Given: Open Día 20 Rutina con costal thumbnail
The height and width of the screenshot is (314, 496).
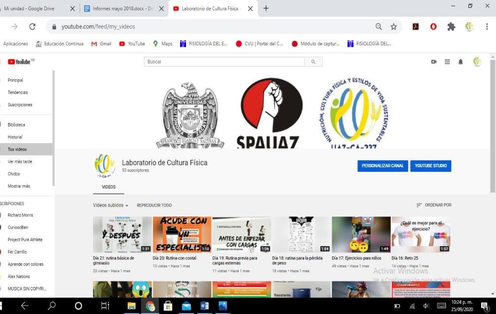Looking at the screenshot, I should (x=182, y=235).
